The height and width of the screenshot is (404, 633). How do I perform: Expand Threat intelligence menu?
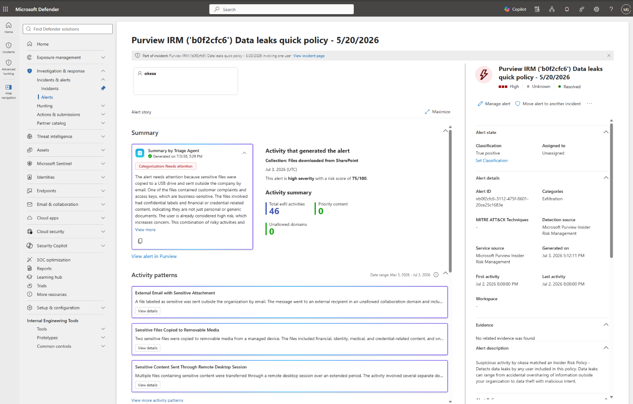103,136
